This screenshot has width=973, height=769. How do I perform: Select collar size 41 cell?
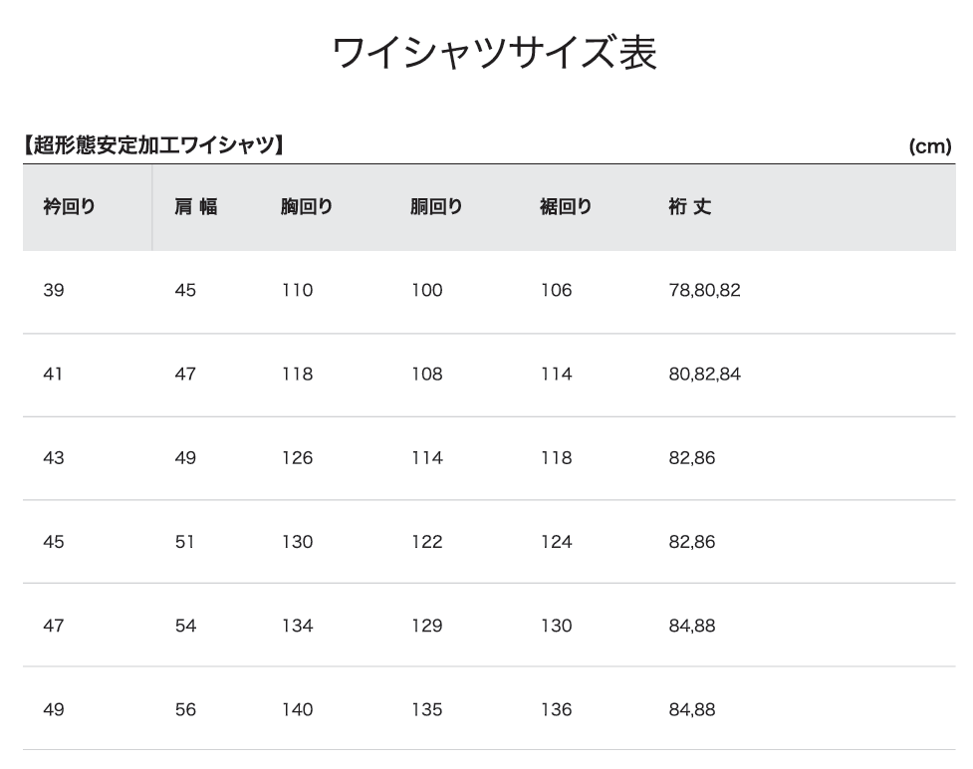53,375
